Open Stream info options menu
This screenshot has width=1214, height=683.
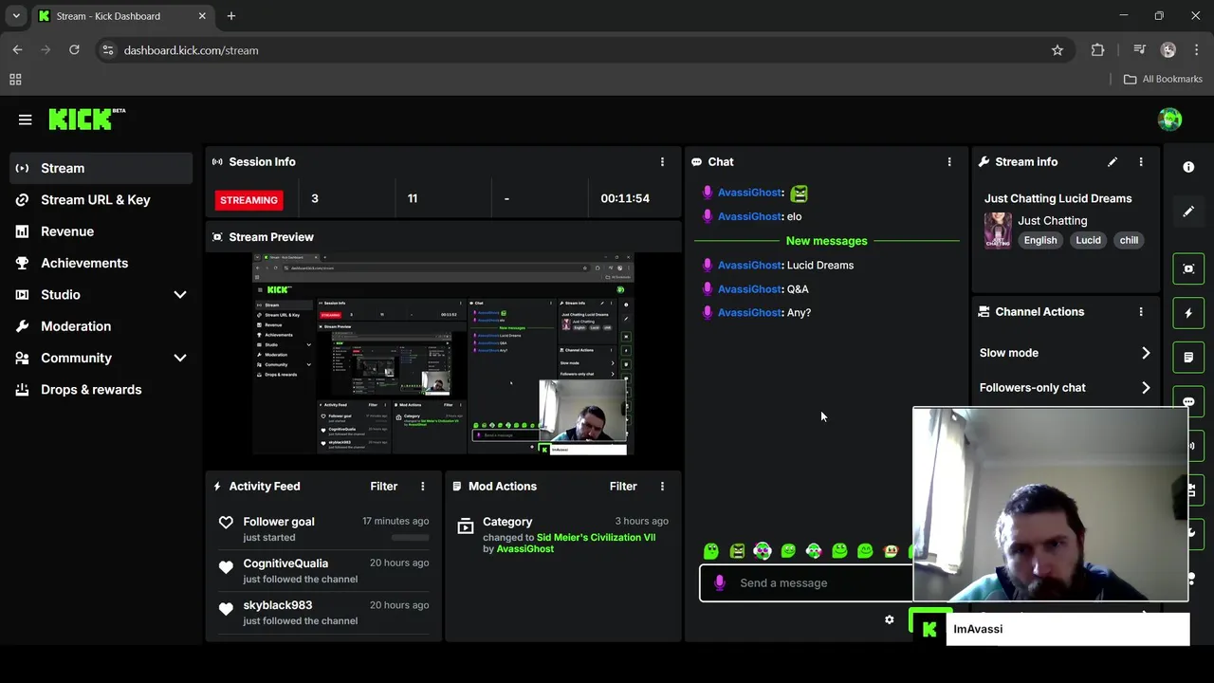1141,162
